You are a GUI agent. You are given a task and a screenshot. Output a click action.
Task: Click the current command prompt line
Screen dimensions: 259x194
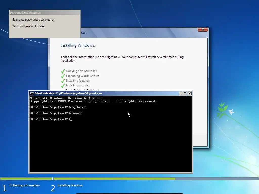tap(51, 119)
